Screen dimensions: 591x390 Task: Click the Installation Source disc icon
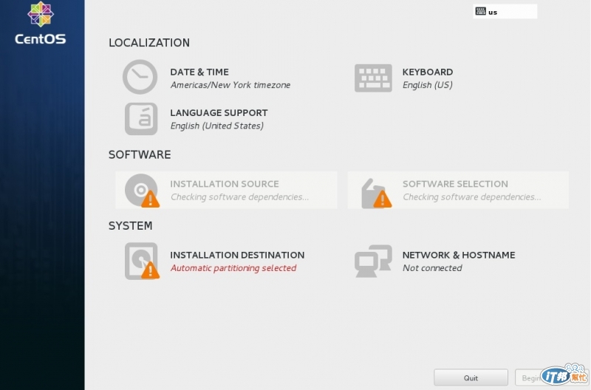pyautogui.click(x=142, y=191)
